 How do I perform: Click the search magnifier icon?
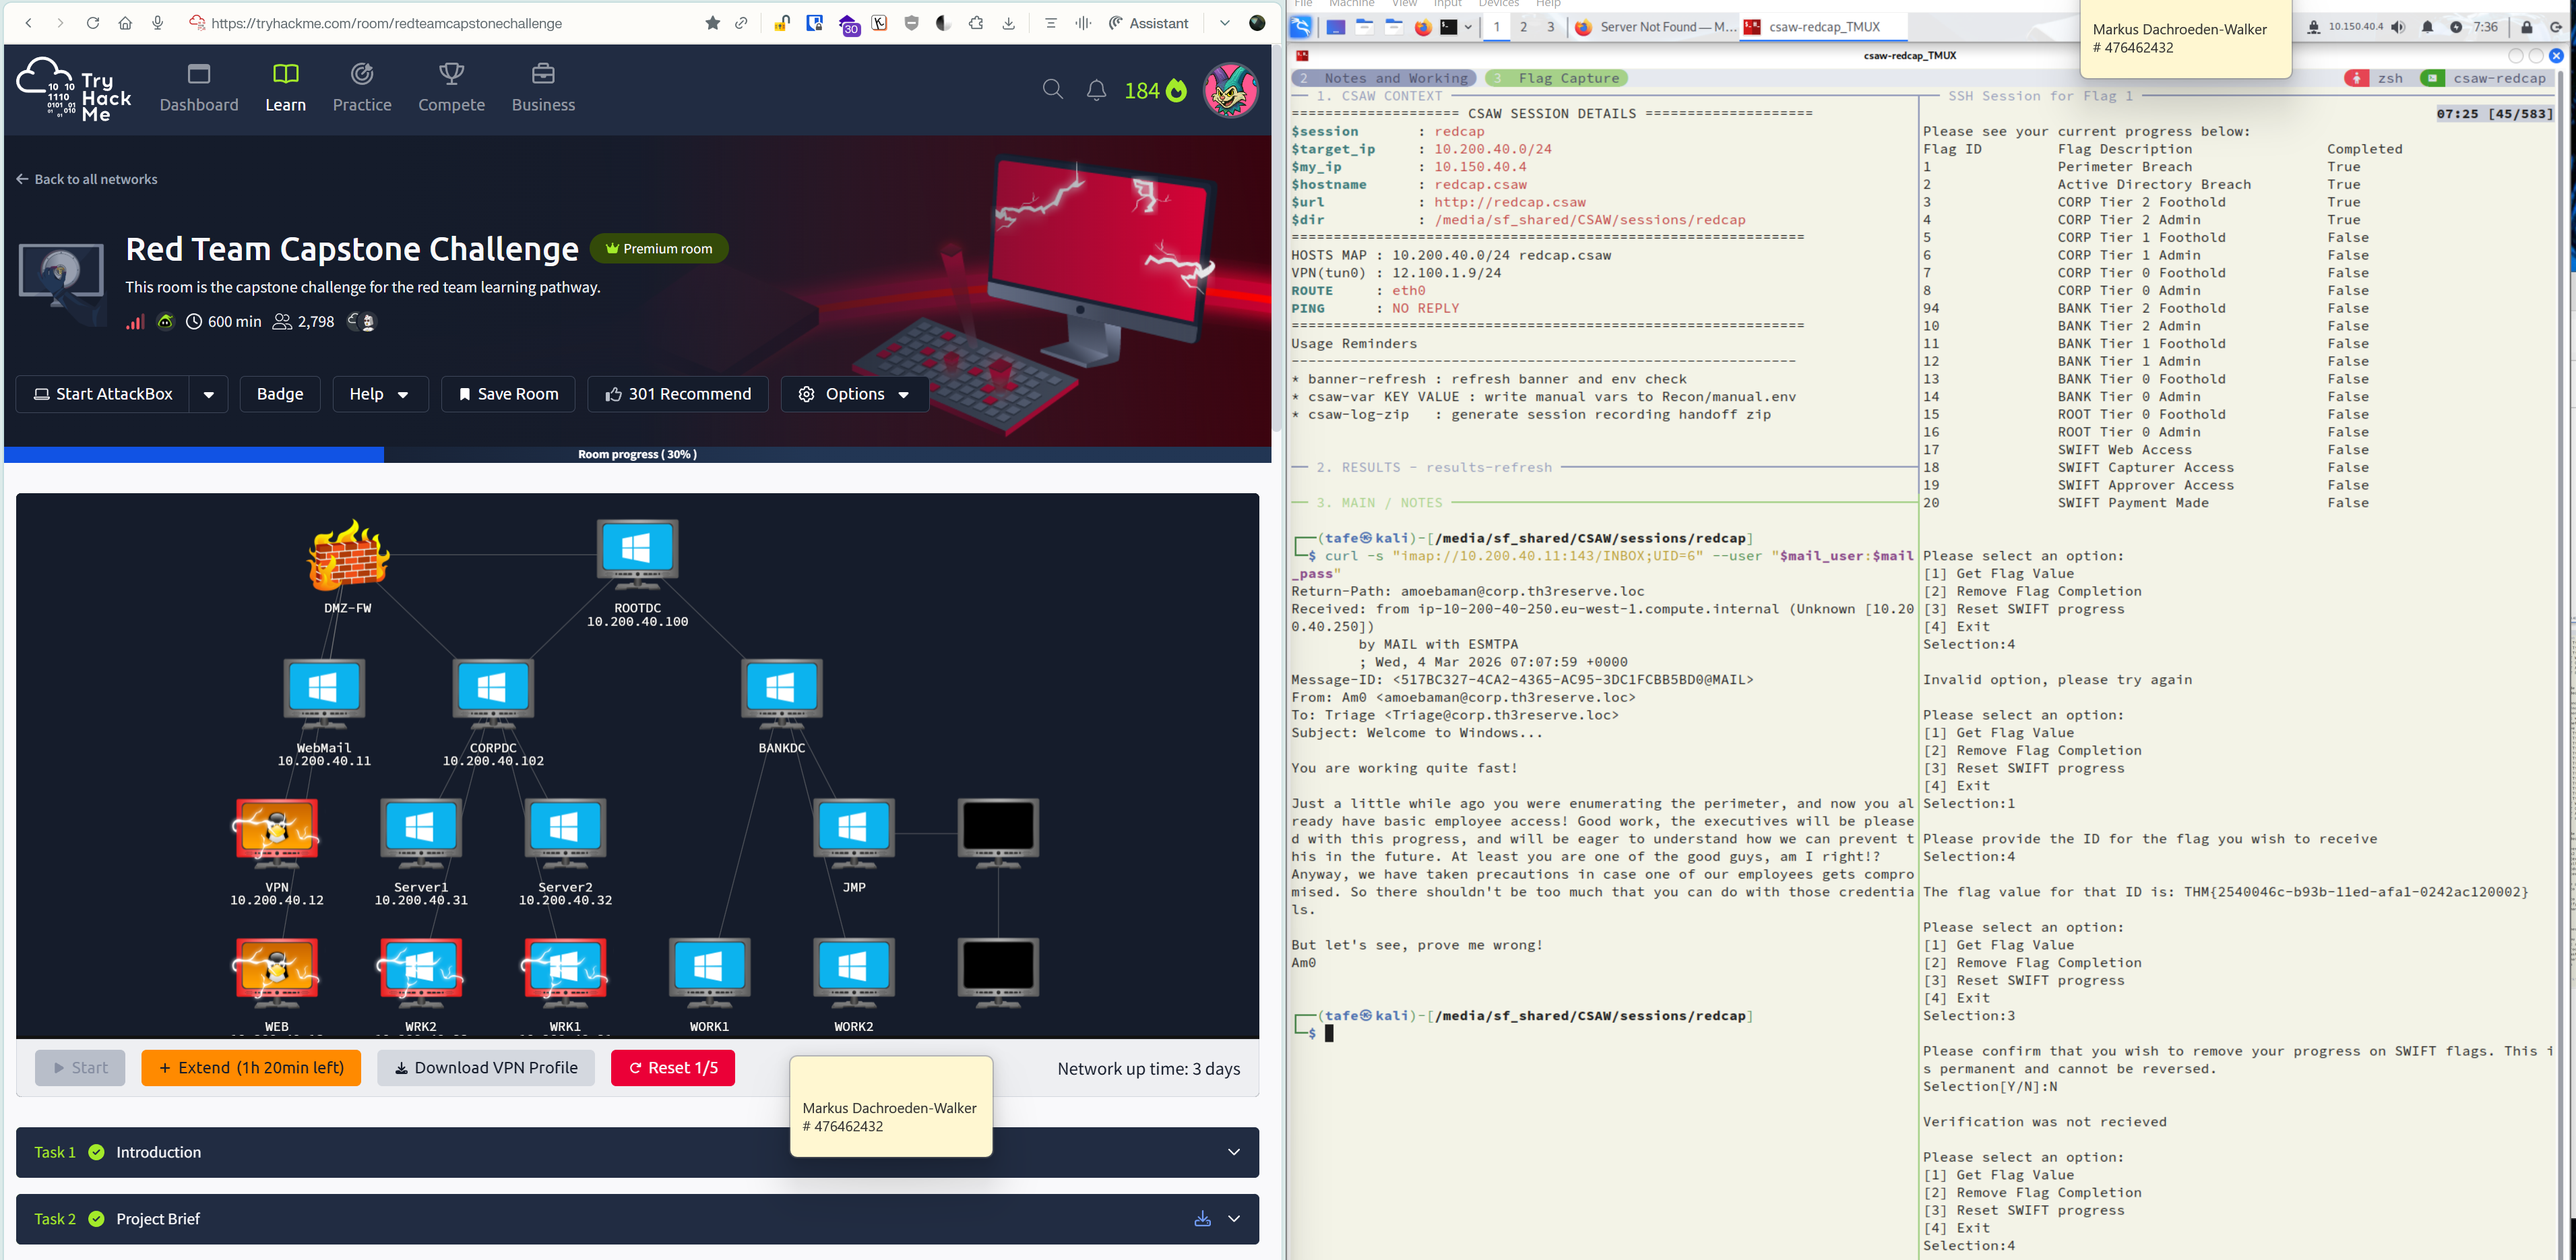(x=1052, y=90)
